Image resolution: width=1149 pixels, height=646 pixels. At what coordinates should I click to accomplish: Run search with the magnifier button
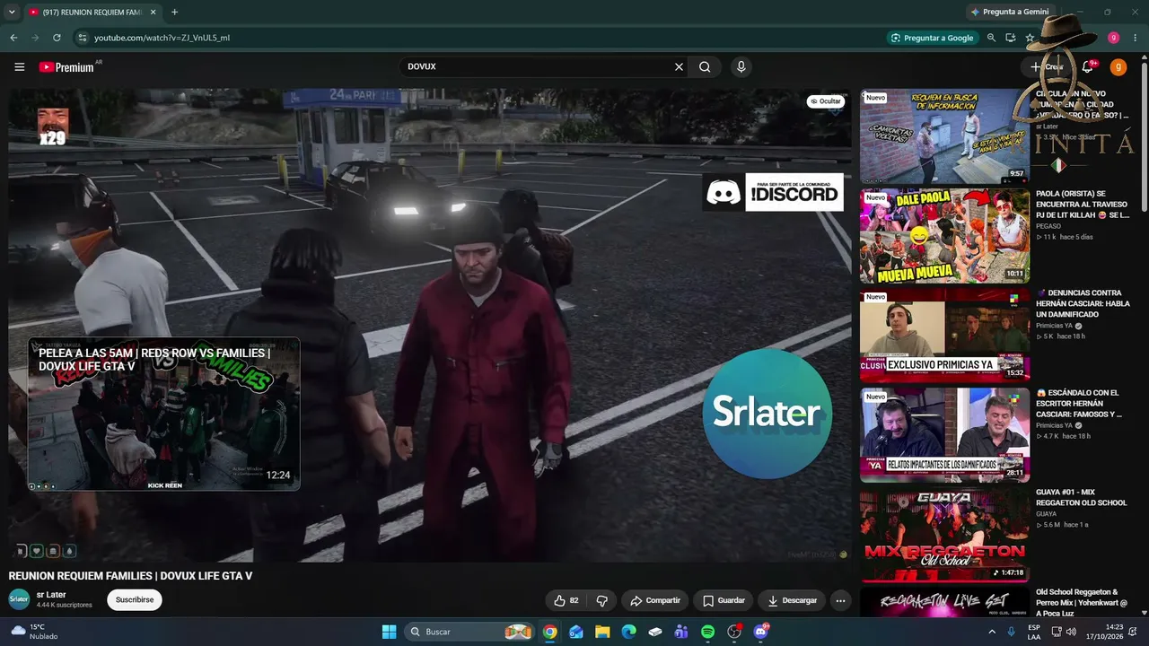pyautogui.click(x=705, y=66)
